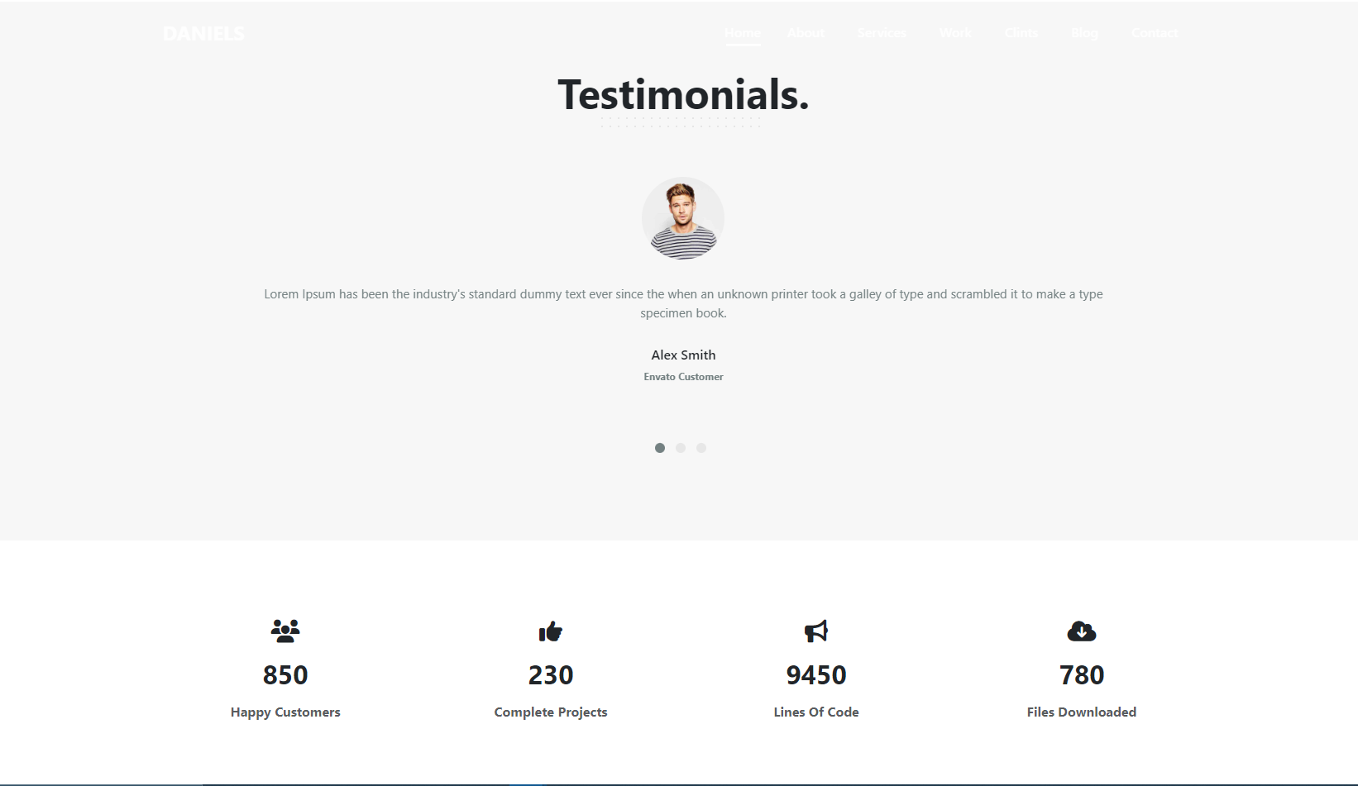
Task: Click the Alex Smith name text
Action: click(x=682, y=355)
